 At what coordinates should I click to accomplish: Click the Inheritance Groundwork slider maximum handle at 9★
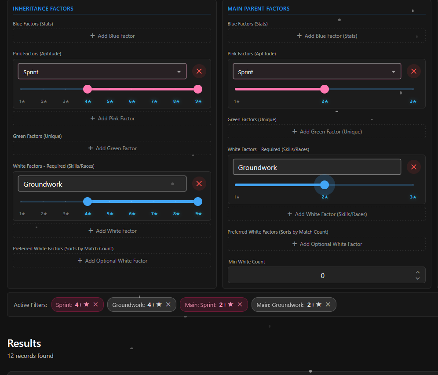[198, 202]
